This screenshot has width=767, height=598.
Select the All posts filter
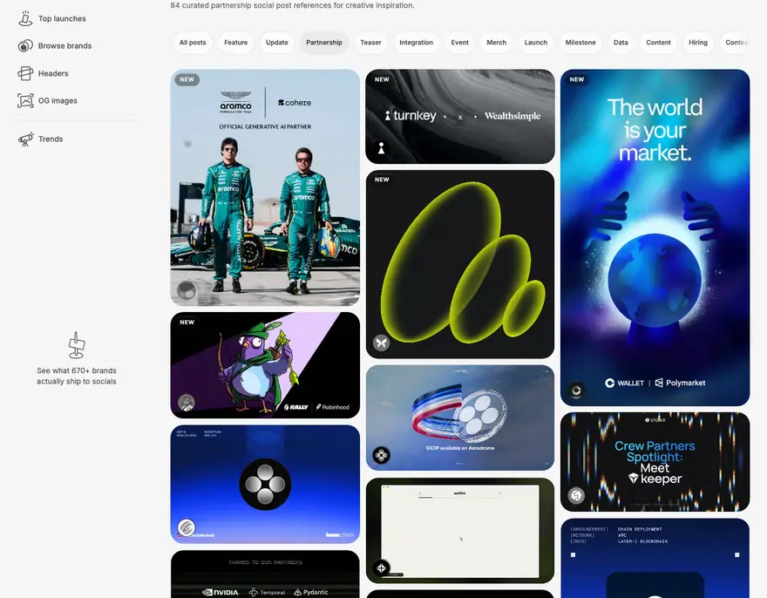click(193, 43)
